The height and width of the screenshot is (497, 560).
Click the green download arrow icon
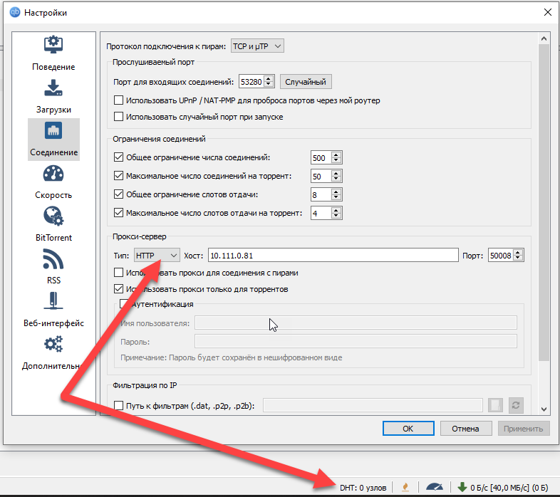click(x=462, y=487)
